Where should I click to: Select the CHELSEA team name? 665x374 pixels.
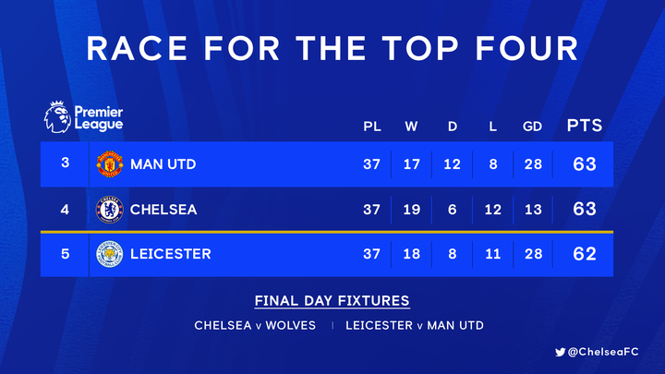(163, 210)
